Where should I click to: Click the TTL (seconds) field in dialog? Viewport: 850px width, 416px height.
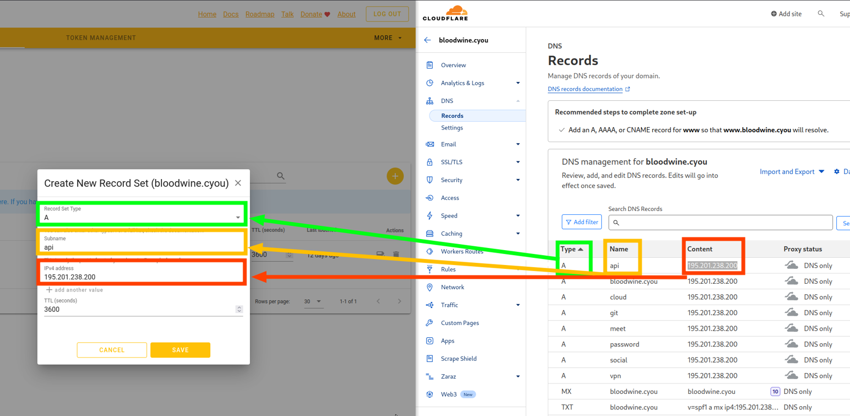[x=139, y=309]
